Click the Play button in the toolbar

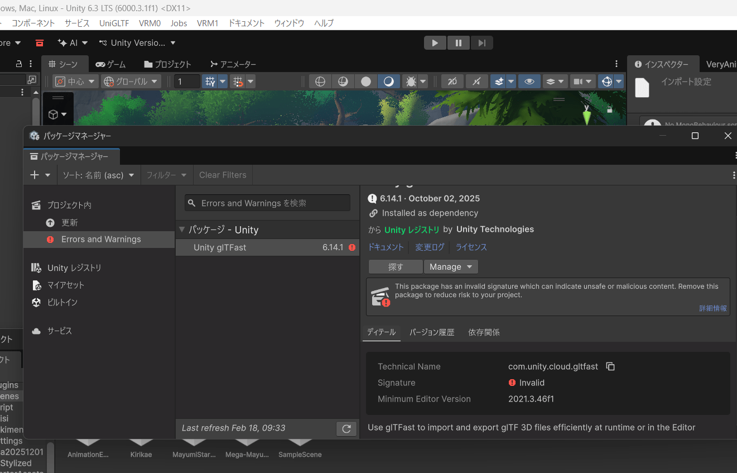point(435,43)
